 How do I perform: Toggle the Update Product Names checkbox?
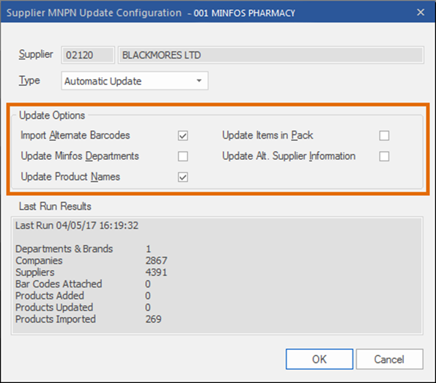tap(183, 177)
